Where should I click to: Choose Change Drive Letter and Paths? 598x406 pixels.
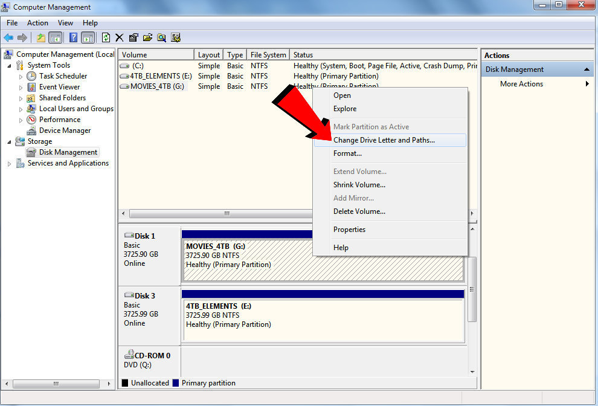(390, 140)
